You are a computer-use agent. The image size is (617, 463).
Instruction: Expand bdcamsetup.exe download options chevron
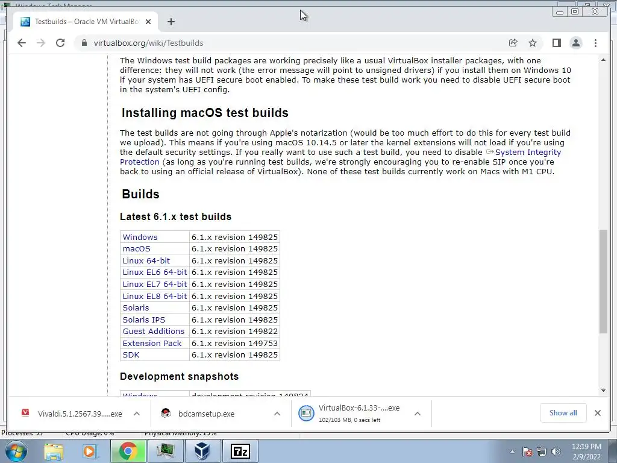[277, 414]
